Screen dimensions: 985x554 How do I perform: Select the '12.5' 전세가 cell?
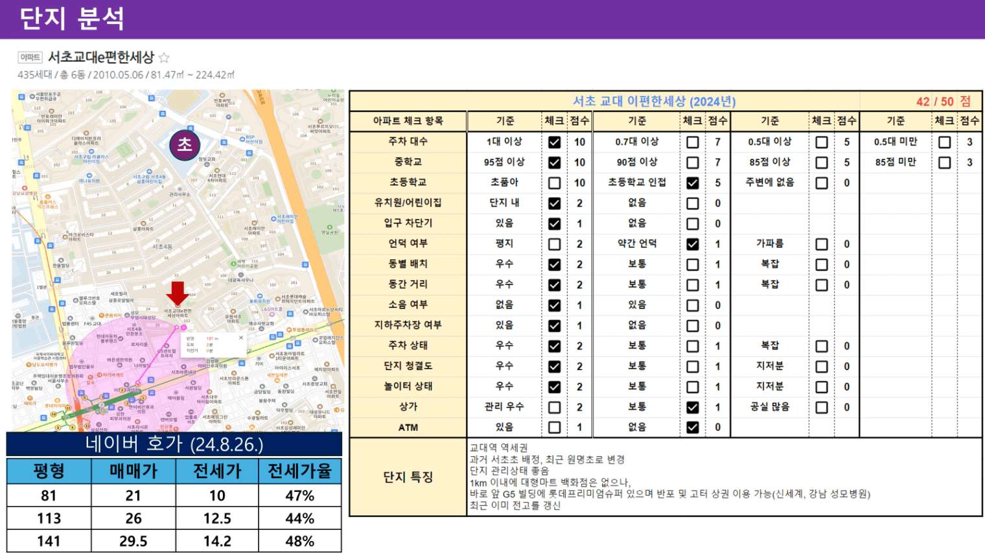click(217, 518)
